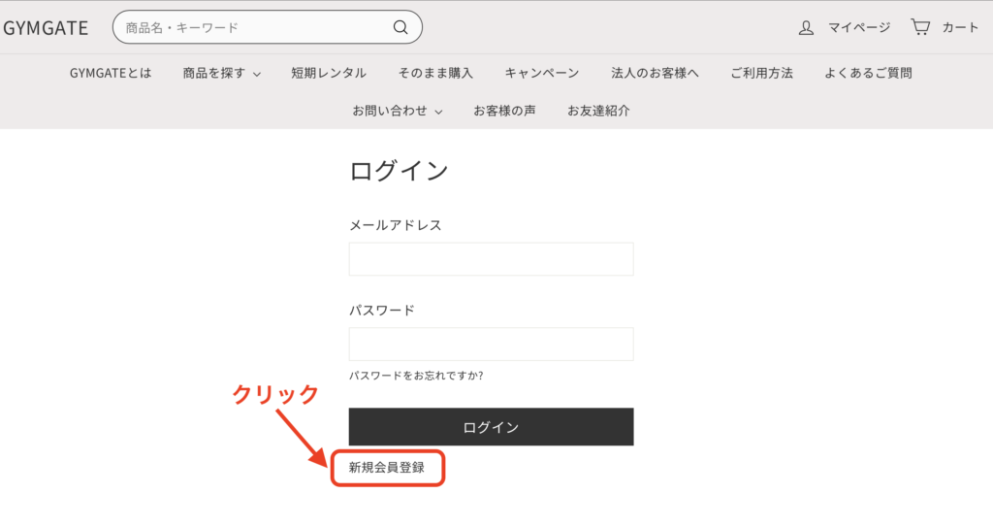Expand the お問い合わせ dropdown menu
Image resolution: width=993 pixels, height=527 pixels.
tap(397, 111)
